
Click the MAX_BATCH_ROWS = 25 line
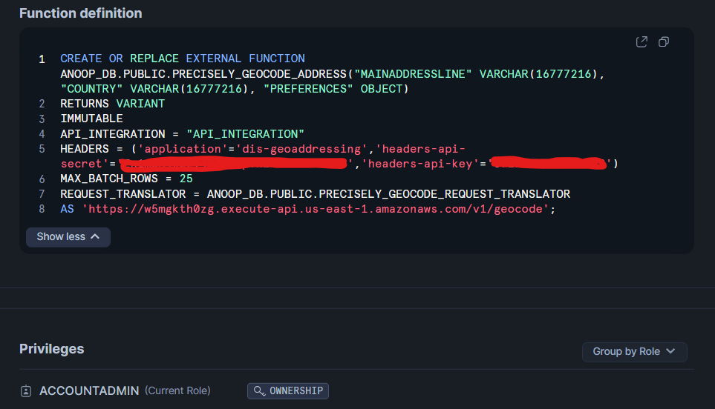pos(126,179)
